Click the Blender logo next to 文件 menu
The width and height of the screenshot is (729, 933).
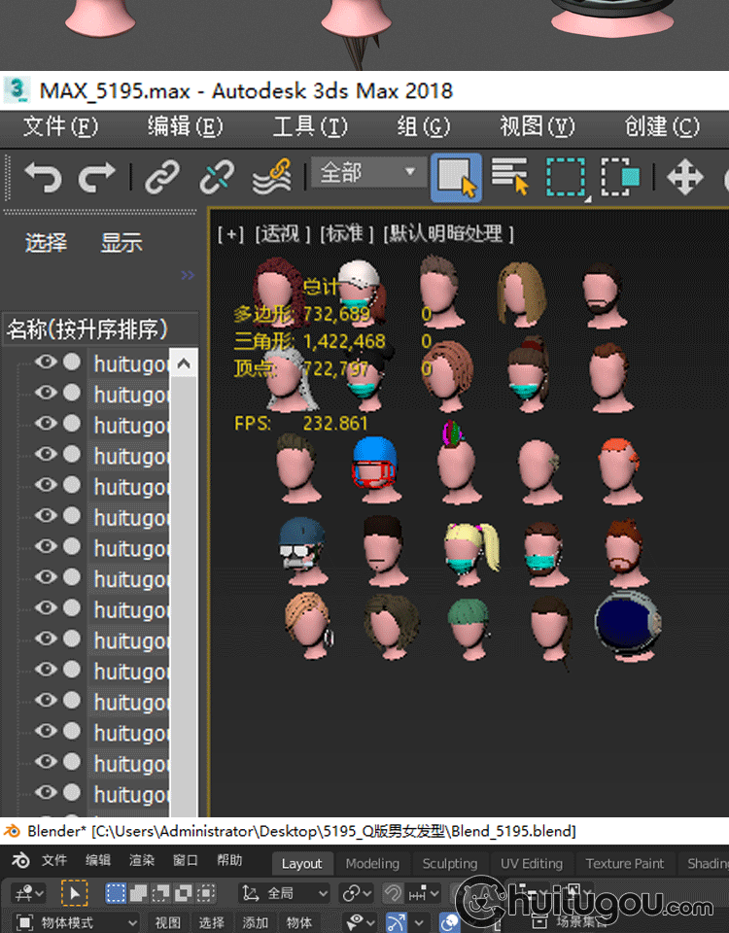point(20,860)
